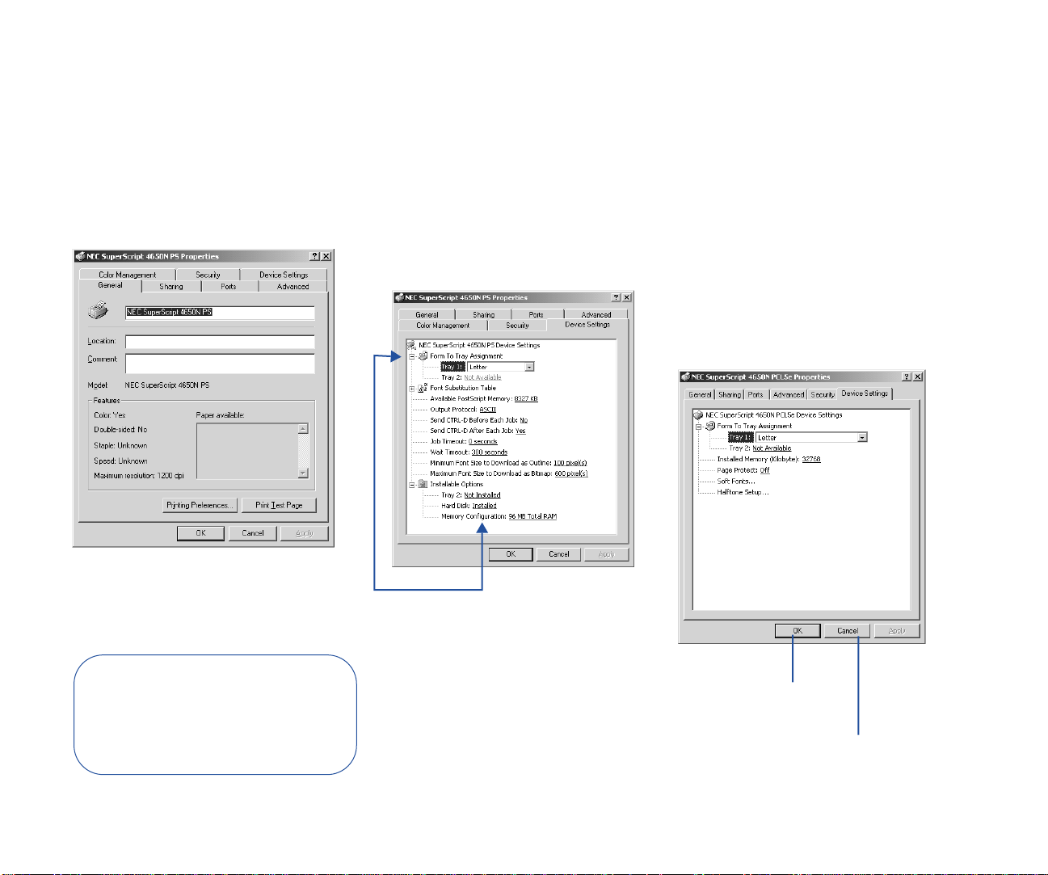Click the Paper available list scroll-up arrow
The image size is (1048, 875).
[x=303, y=429]
